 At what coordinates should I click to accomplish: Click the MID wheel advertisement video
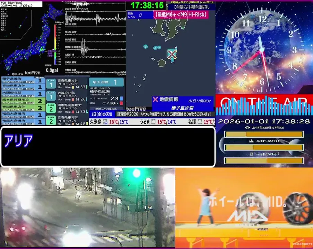[x=244, y=208]
